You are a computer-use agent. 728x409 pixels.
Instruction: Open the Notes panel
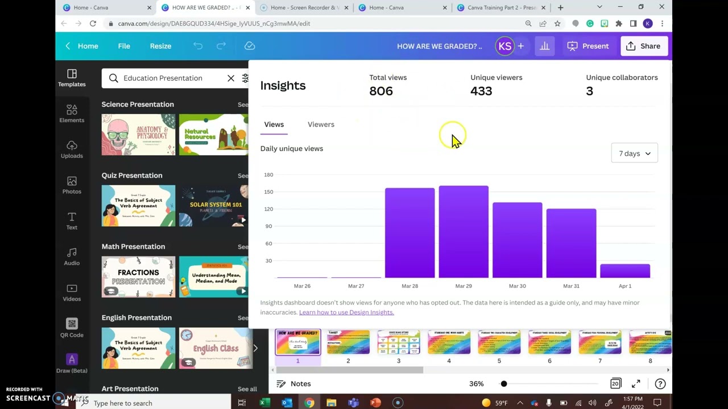pyautogui.click(x=293, y=383)
